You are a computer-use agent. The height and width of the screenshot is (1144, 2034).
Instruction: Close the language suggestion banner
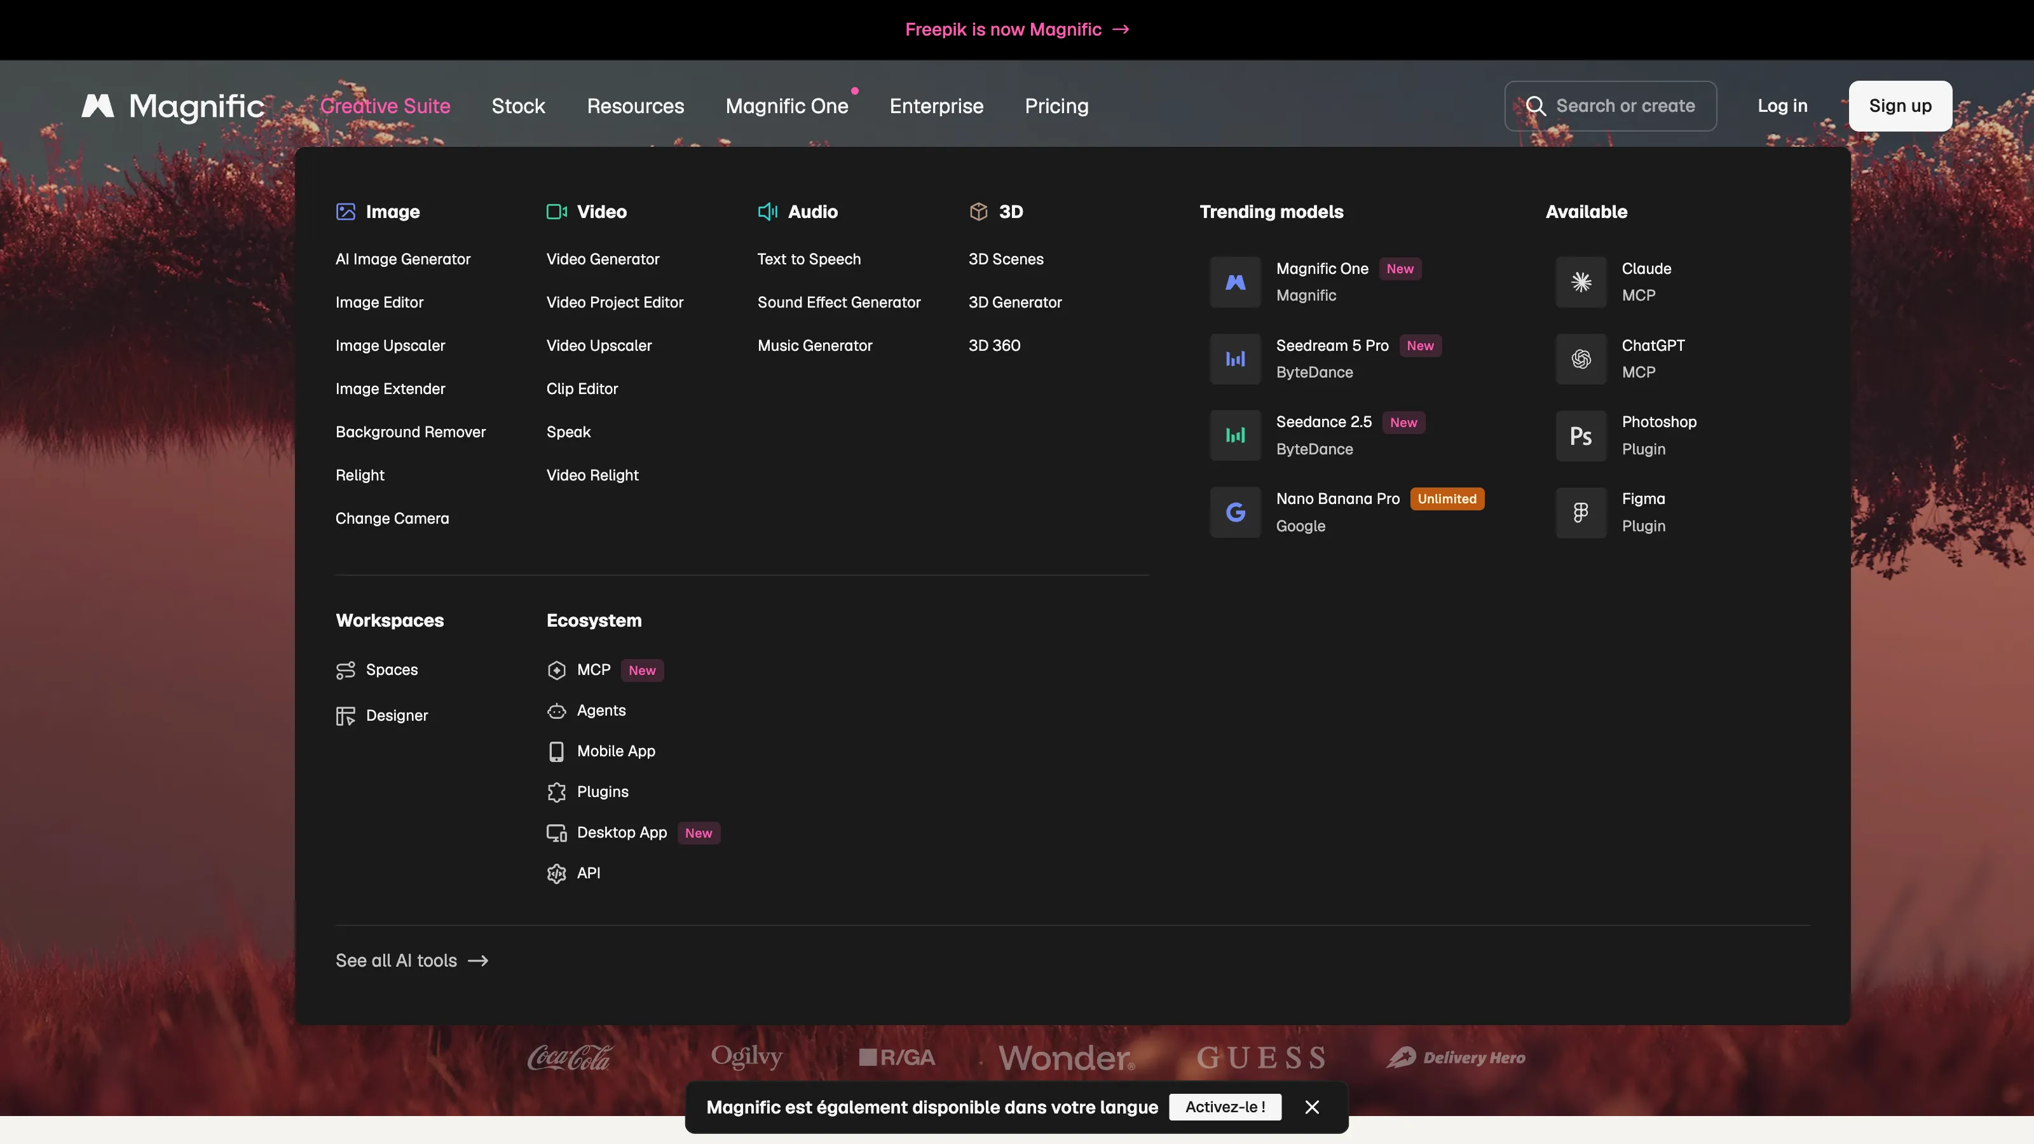pos(1313,1107)
